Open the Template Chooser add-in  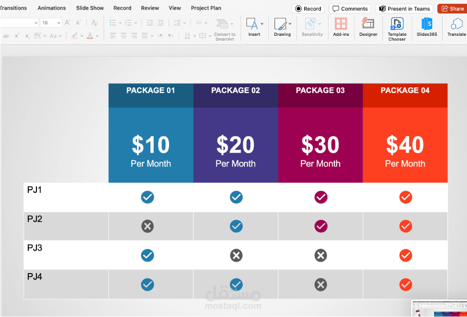coord(397,29)
